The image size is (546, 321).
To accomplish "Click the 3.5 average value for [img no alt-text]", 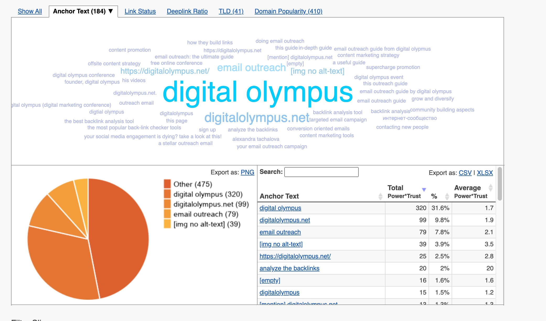I will (x=489, y=244).
